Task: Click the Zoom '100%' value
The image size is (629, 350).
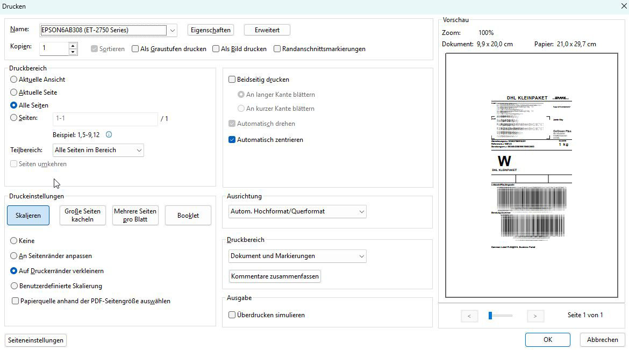Action: point(486,33)
